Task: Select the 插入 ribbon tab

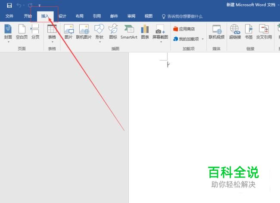Action: click(x=45, y=16)
